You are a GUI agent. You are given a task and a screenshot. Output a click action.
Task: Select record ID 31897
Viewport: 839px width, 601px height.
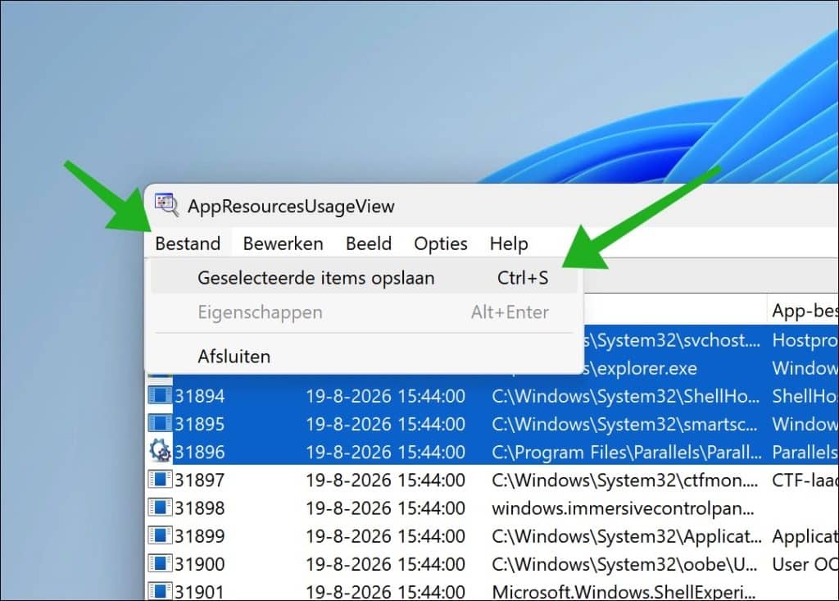(200, 480)
